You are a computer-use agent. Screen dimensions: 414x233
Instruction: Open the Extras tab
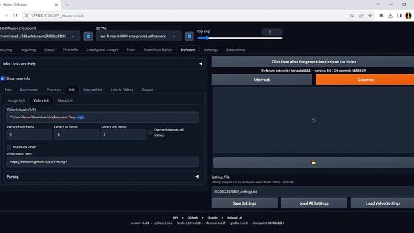(49, 50)
